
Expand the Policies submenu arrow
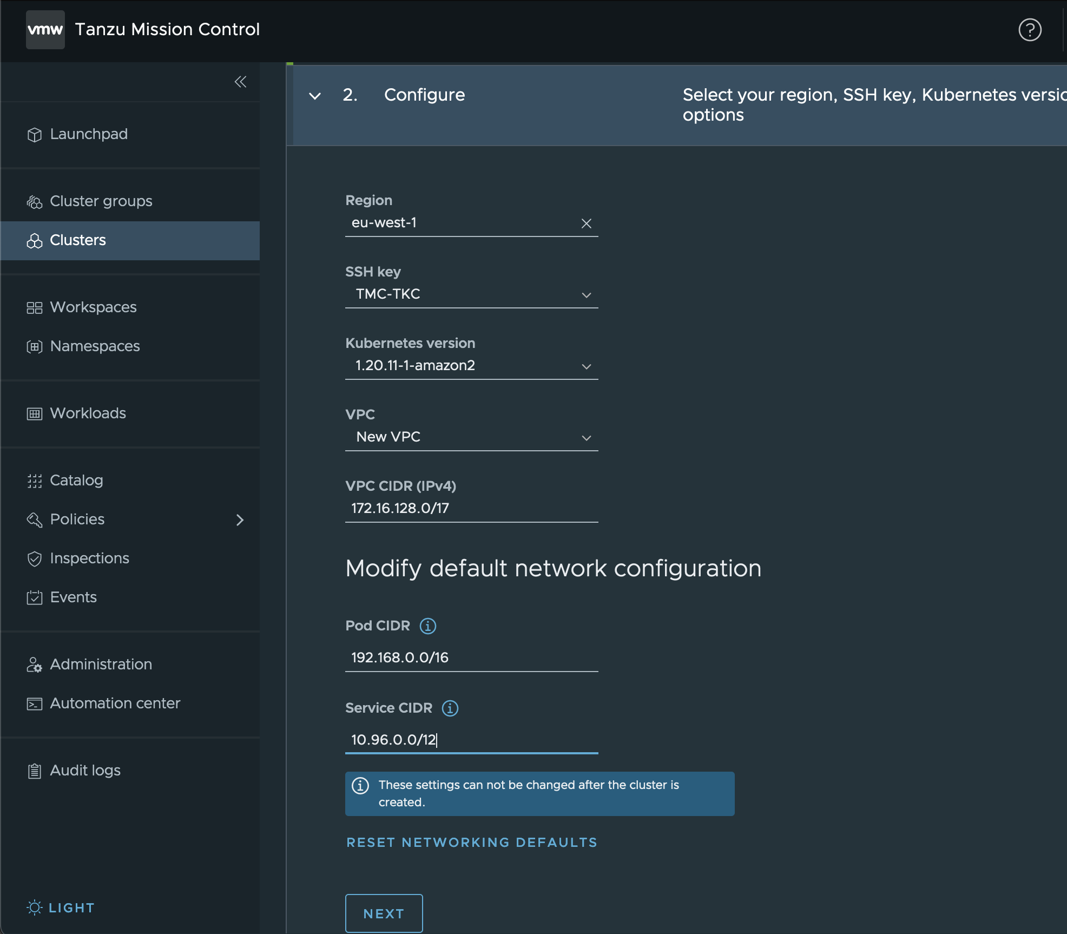click(240, 520)
